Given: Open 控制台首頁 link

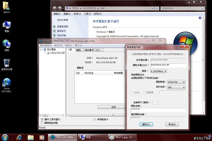Looking at the screenshot, I should click(x=63, y=20).
